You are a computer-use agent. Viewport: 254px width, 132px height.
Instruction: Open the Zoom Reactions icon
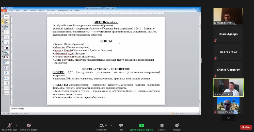point(177,125)
